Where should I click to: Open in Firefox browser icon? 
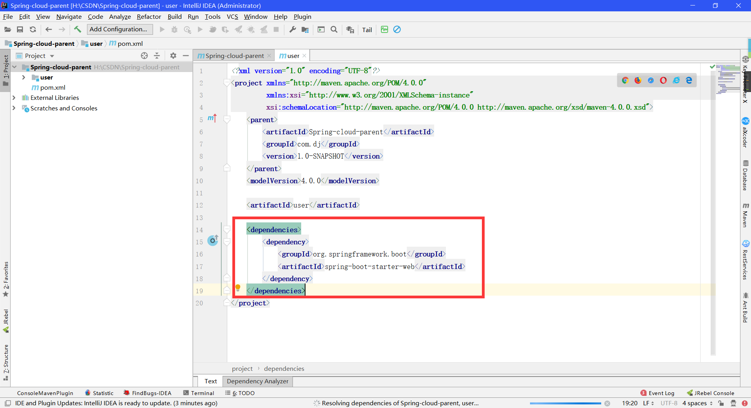tap(638, 80)
